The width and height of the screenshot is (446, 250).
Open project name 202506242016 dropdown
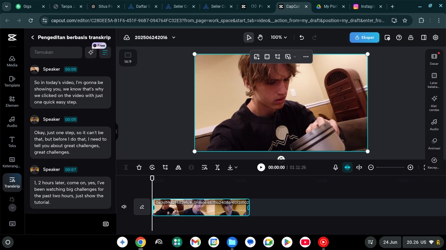click(155, 37)
